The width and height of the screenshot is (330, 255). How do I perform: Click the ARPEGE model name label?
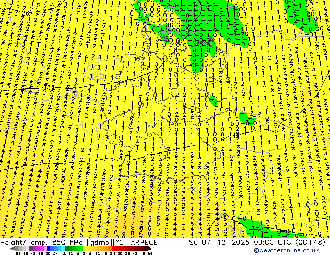coord(144,243)
